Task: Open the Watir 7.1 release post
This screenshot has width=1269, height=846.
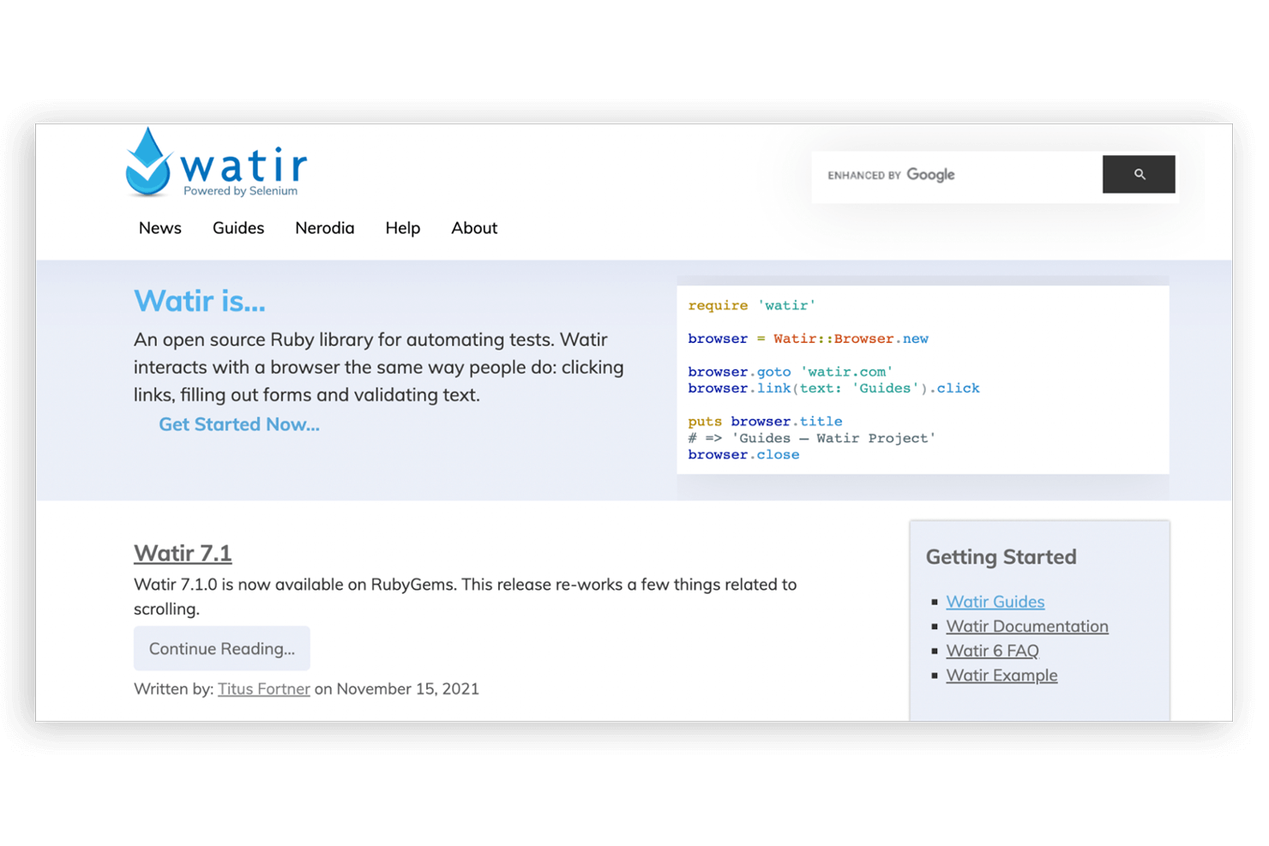Action: [182, 553]
